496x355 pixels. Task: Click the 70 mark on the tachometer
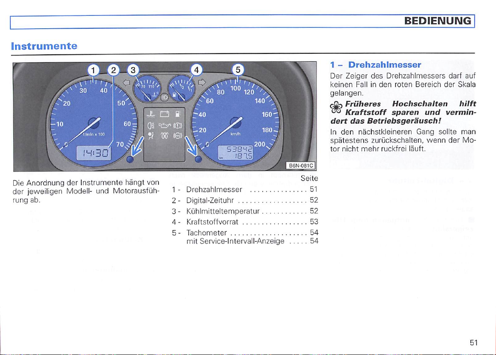[120, 144]
